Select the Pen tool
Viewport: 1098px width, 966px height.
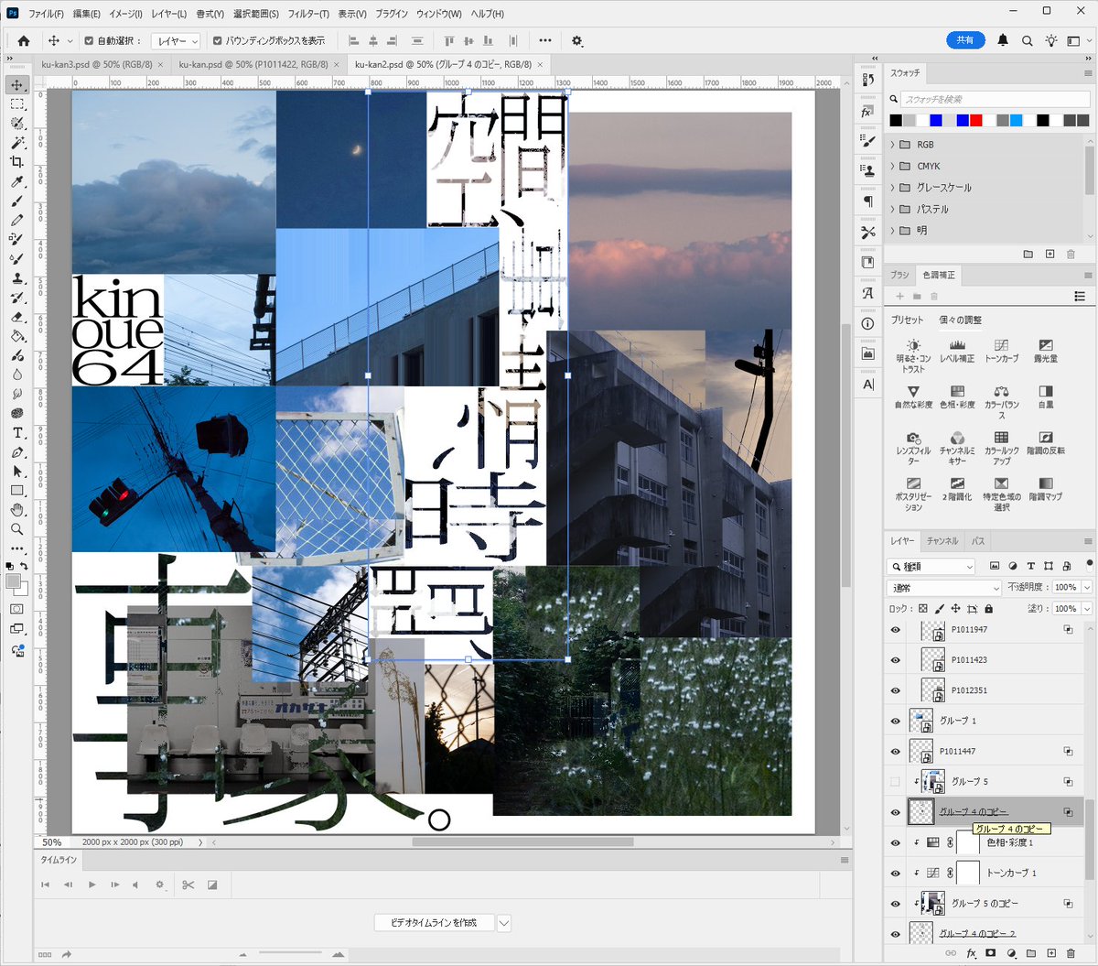16,452
